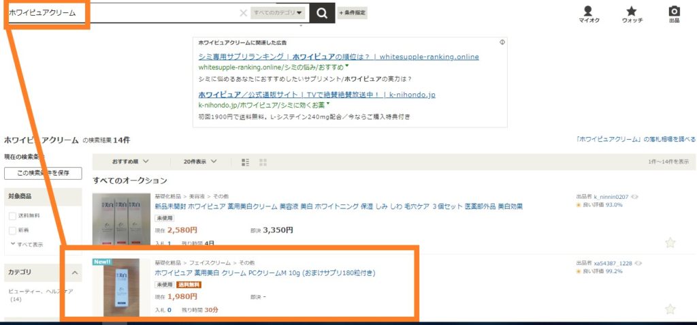Screen dimensions: 697x325
Task: Click the 良い評価 93.0% rating text
Action: pyautogui.click(x=602, y=205)
